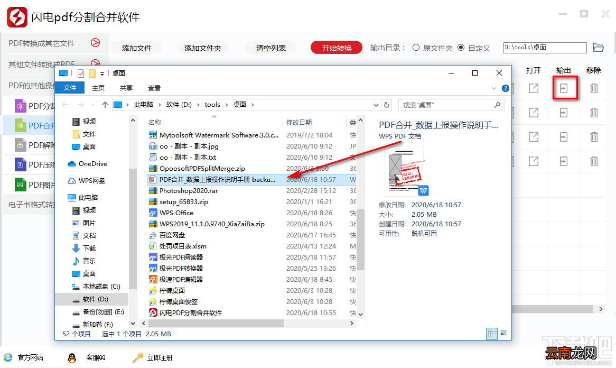616x368 pixels.
Task: Switch Explorer to details view icon
Action: [x=492, y=334]
